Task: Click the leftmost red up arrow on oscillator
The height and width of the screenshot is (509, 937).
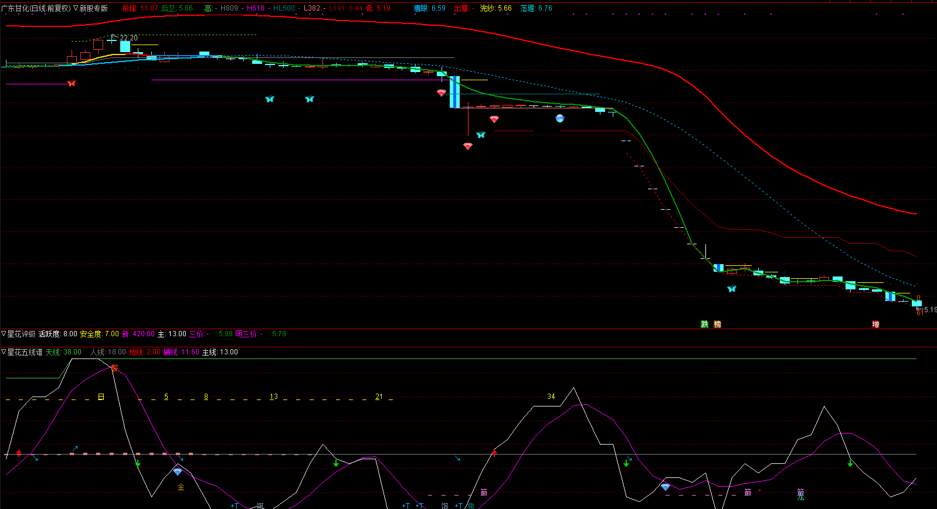Action: click(19, 453)
